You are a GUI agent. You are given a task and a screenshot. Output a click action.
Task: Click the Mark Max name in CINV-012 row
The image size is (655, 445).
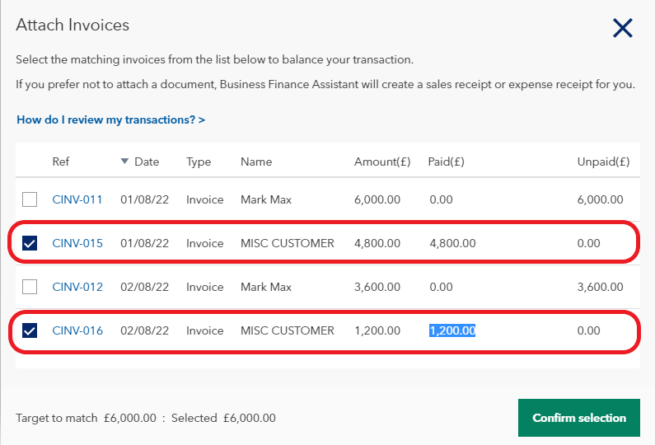pos(266,287)
